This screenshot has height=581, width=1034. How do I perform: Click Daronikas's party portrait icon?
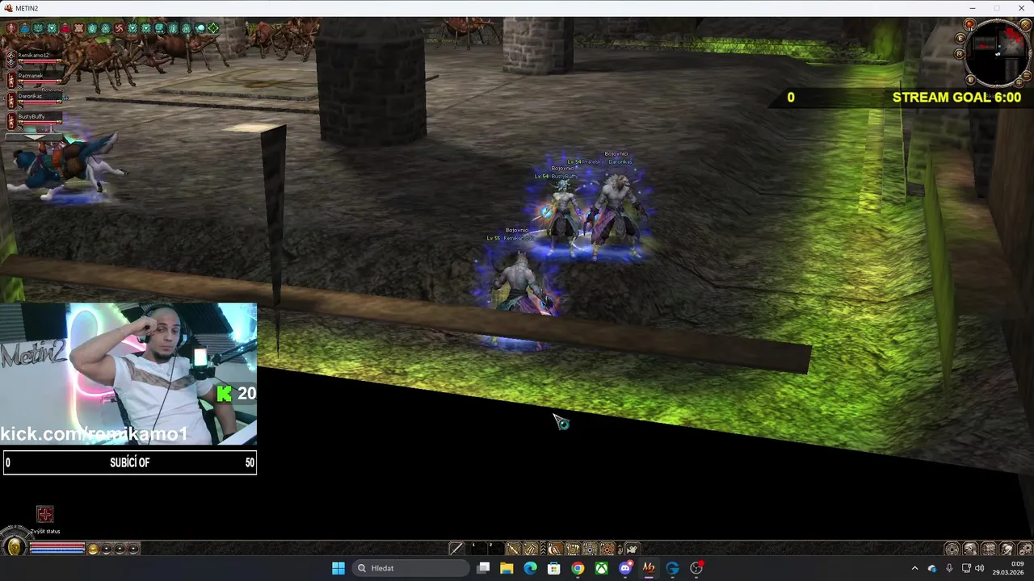(11, 100)
